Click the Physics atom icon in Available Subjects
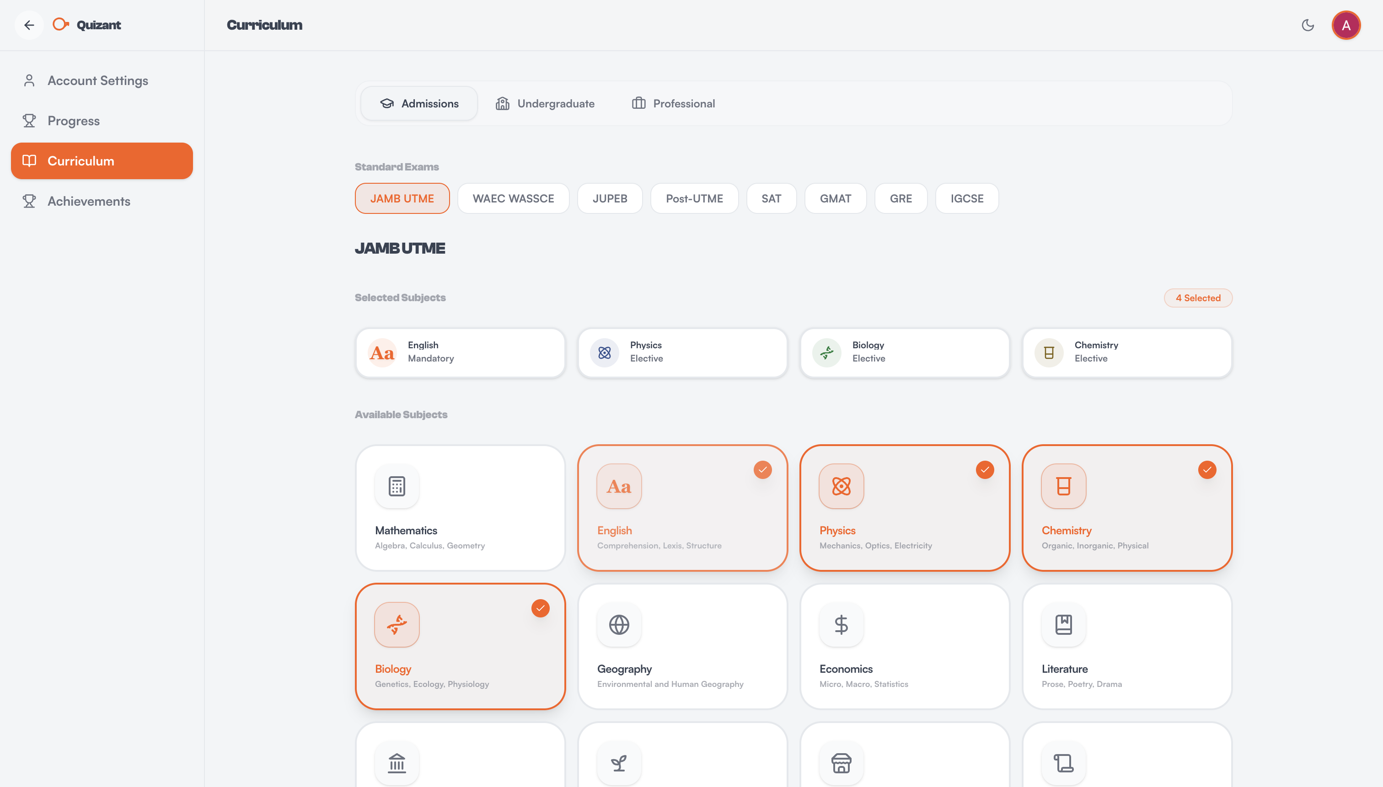 point(842,486)
